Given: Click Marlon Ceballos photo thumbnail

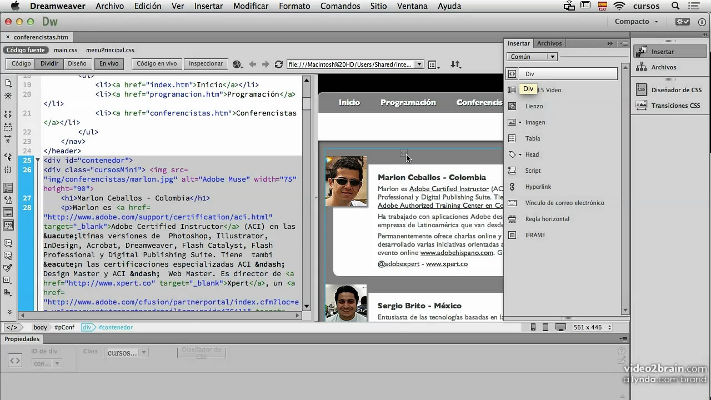Looking at the screenshot, I should click(x=346, y=181).
